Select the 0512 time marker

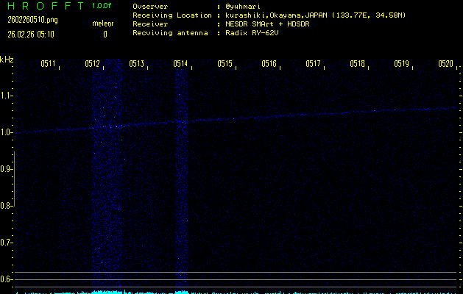click(x=92, y=64)
